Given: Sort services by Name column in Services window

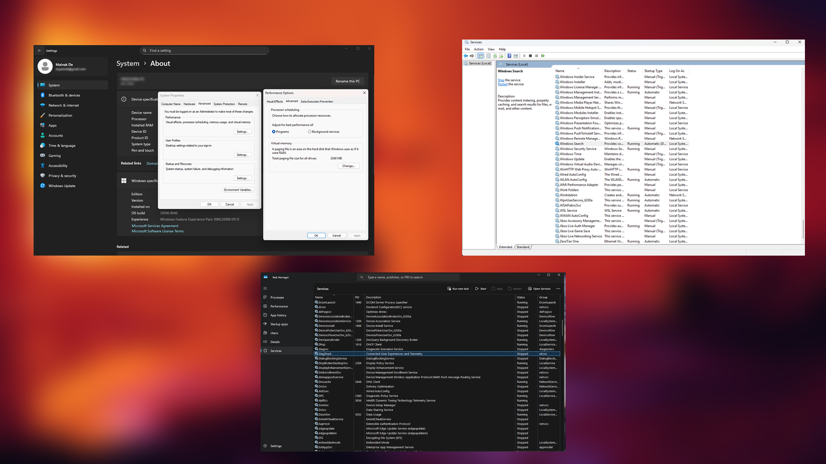Looking at the screenshot, I should coord(578,71).
